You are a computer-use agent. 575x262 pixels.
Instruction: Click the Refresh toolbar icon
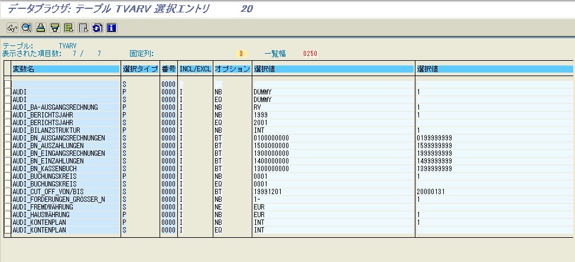[x=96, y=27]
